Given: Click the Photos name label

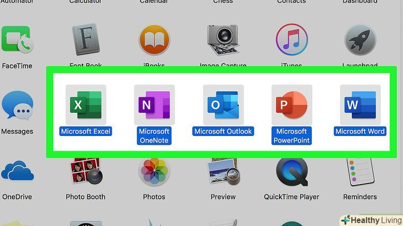Looking at the screenshot, I should point(154,197).
